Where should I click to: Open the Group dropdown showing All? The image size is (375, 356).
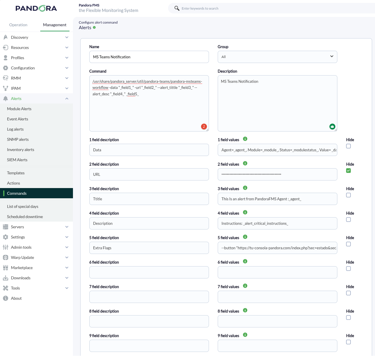point(278,57)
